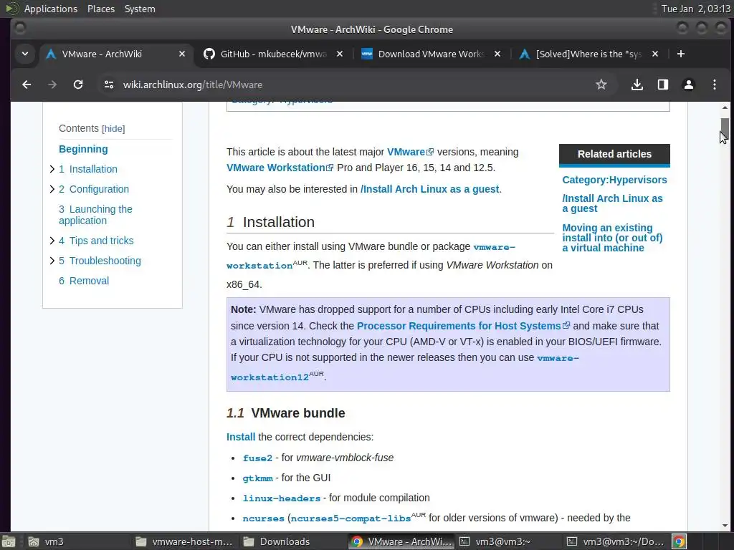Image resolution: width=734 pixels, height=550 pixels.
Task: Open the ncurses package link
Action: [263, 518]
